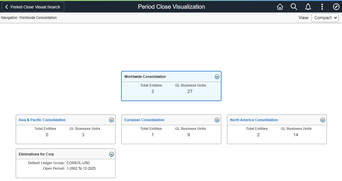Open the Home icon in the header
This screenshot has height=181, width=342.
click(280, 6)
